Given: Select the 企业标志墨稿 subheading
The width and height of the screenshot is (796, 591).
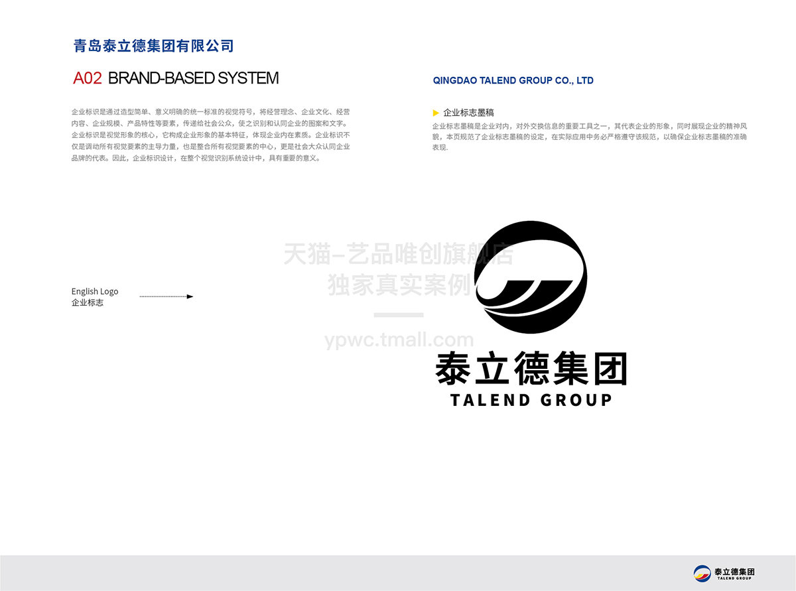Looking at the screenshot, I should [x=468, y=113].
